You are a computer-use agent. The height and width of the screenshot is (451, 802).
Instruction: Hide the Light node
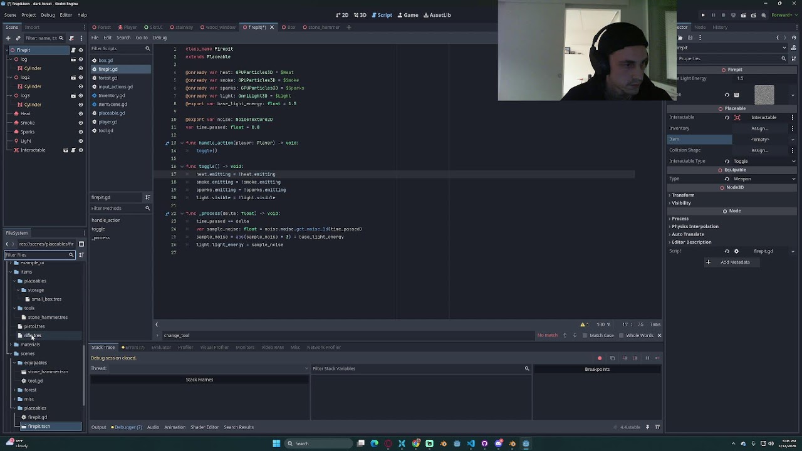coord(80,141)
